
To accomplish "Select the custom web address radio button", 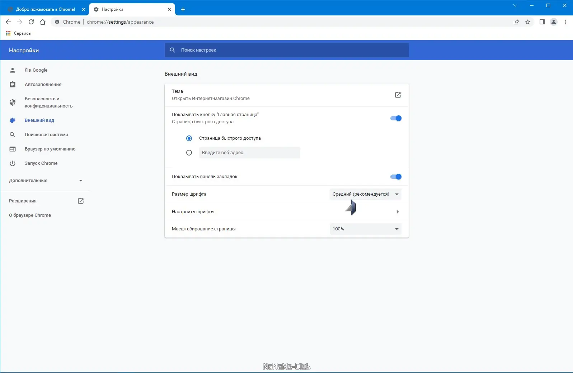I will click(x=189, y=153).
